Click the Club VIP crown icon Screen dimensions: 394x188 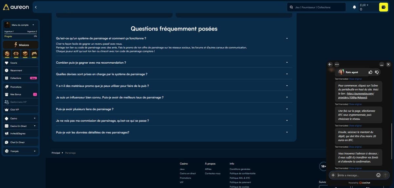coord(7,110)
